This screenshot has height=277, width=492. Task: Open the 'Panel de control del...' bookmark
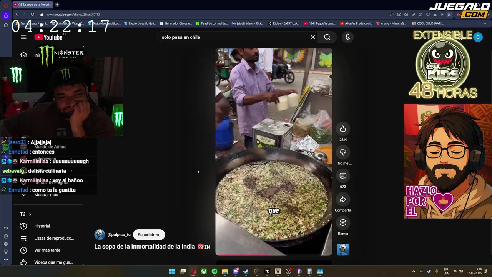coord(212,23)
